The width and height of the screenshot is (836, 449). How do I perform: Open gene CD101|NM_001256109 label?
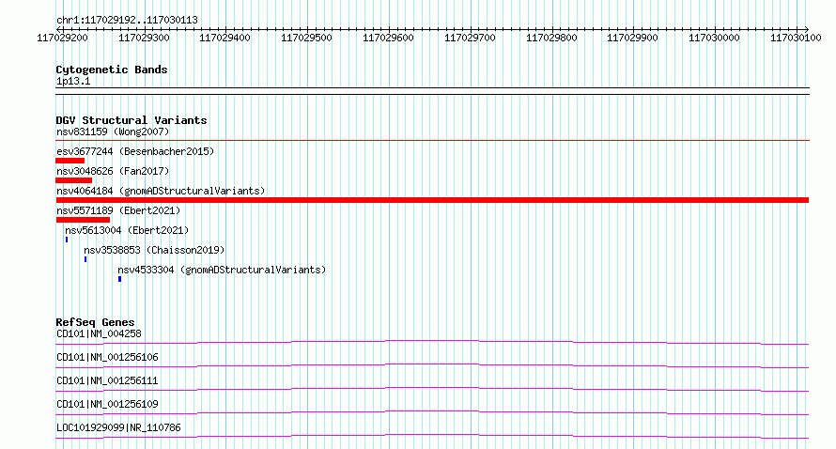point(107,404)
